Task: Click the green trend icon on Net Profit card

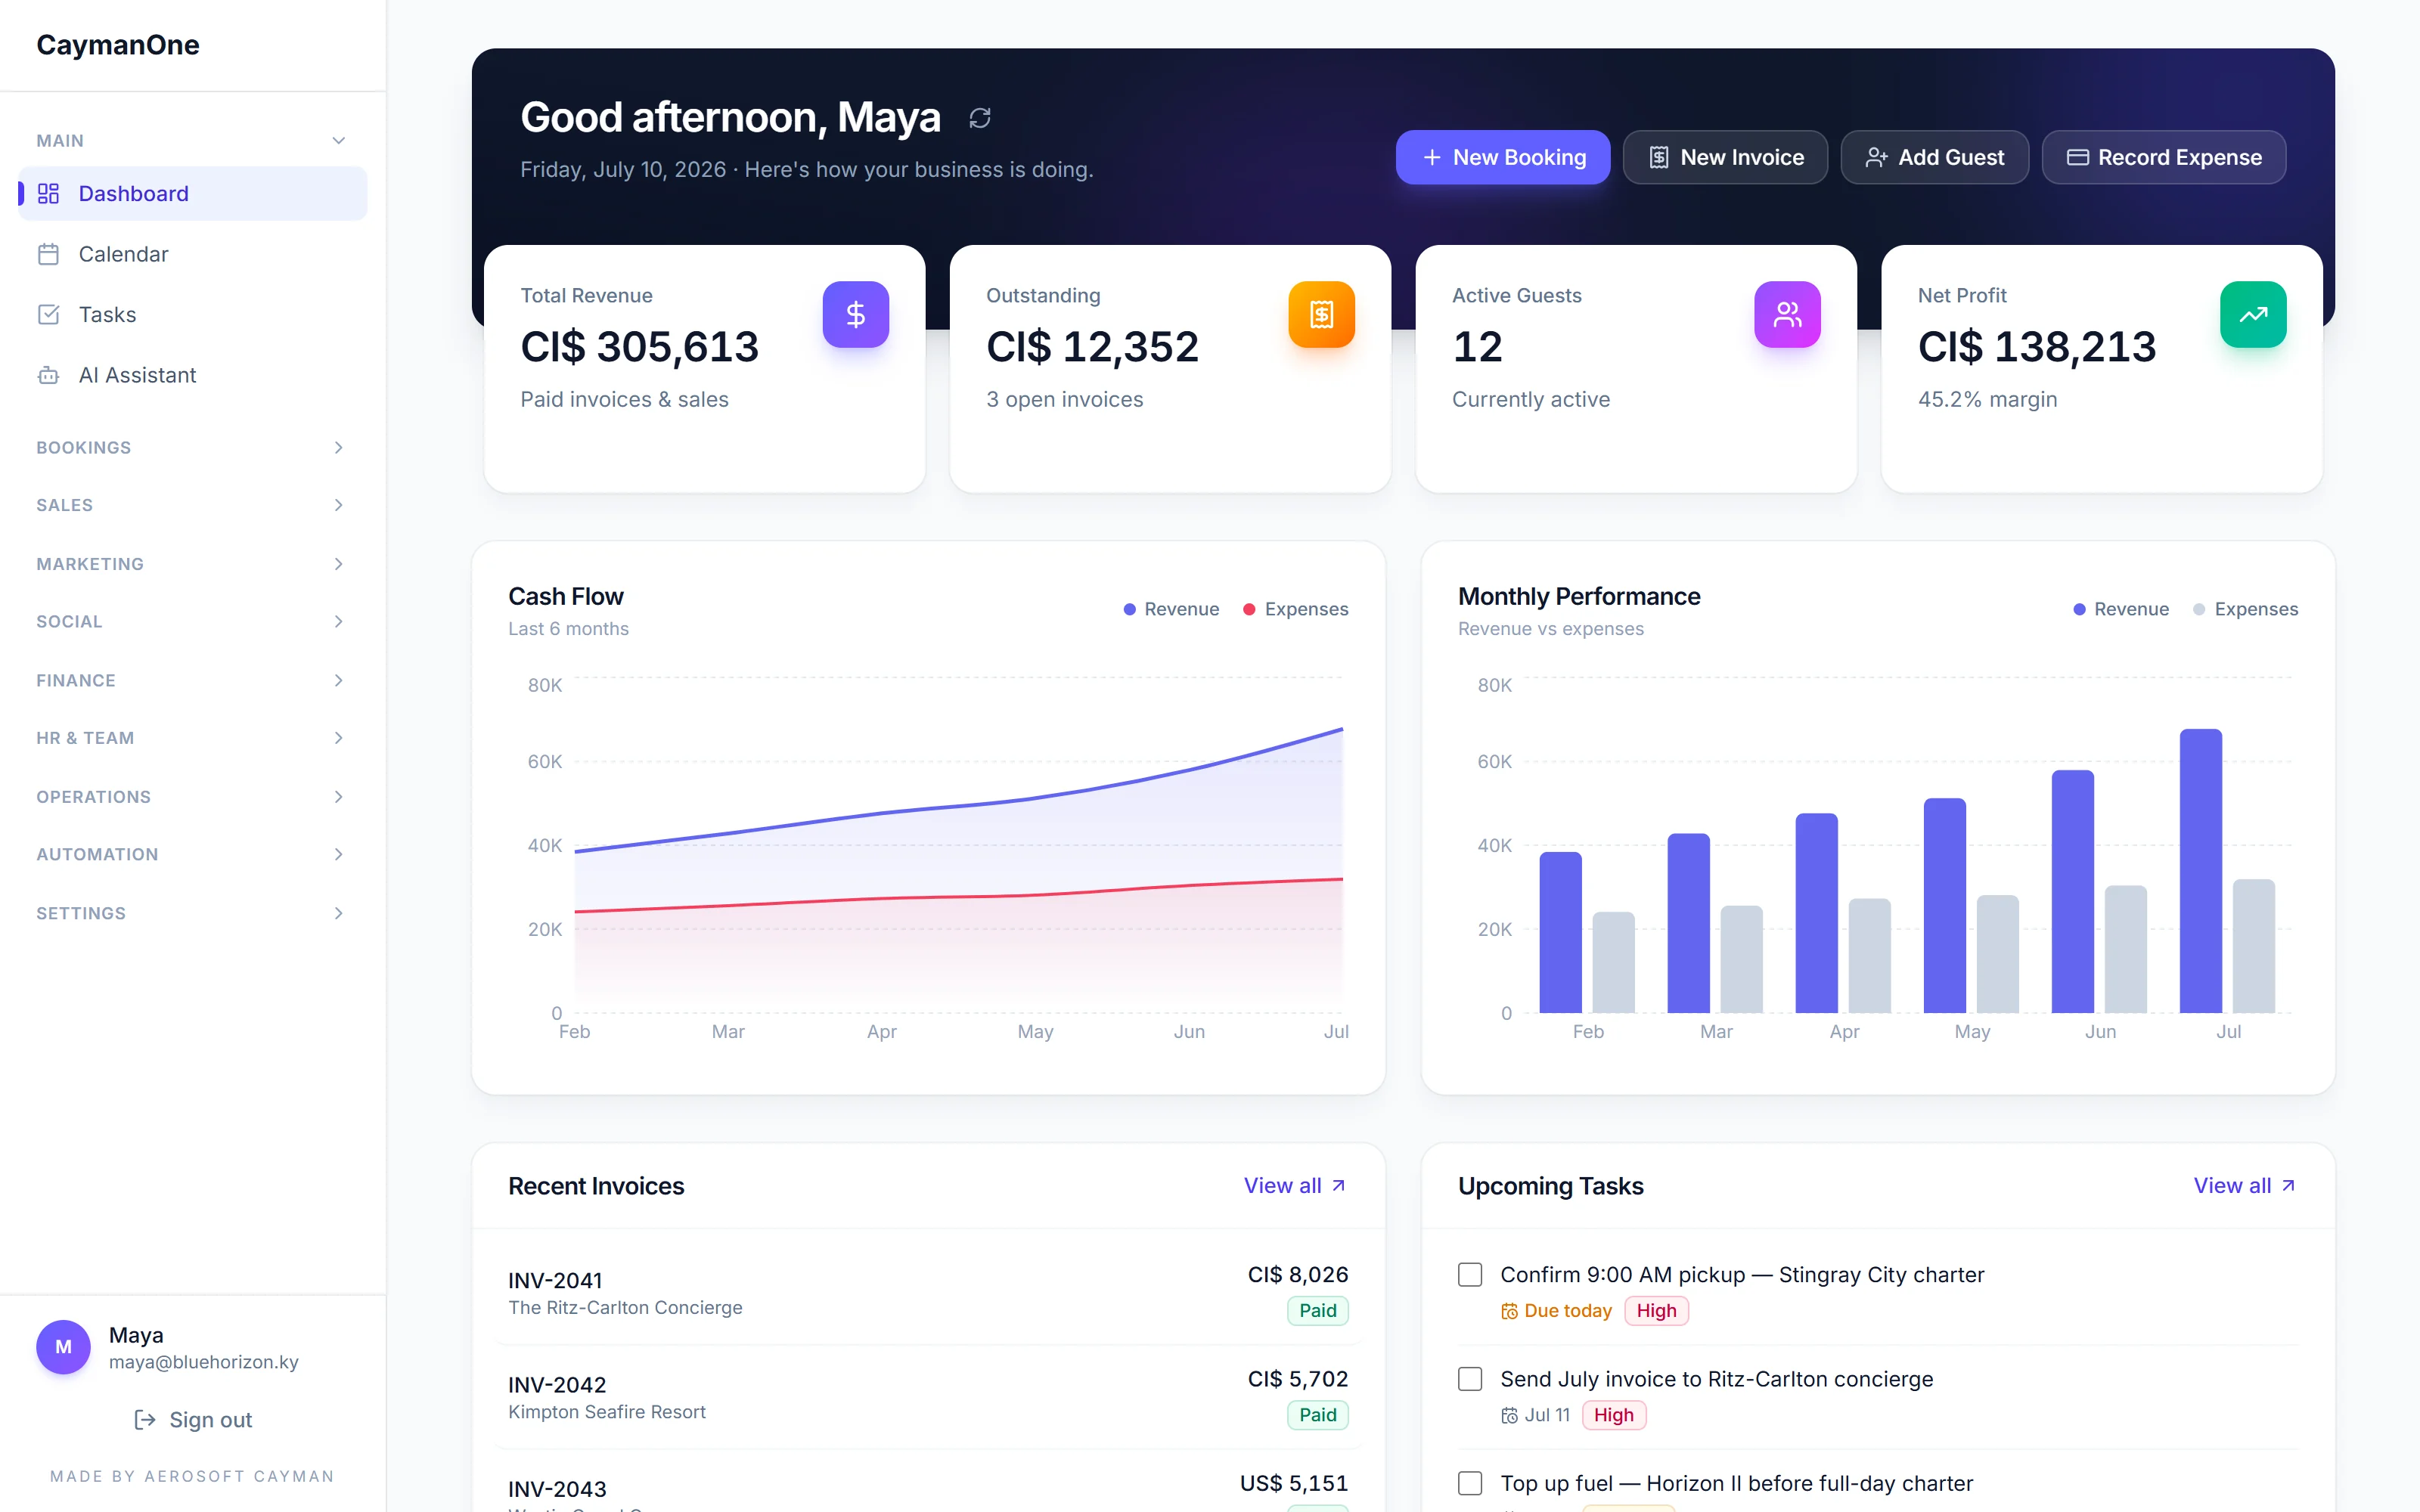Action: tap(2253, 314)
